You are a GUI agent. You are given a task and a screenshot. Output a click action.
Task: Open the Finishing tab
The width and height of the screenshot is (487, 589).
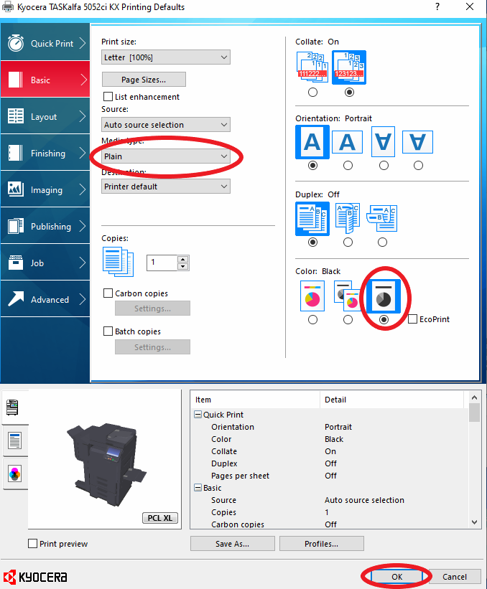click(45, 154)
